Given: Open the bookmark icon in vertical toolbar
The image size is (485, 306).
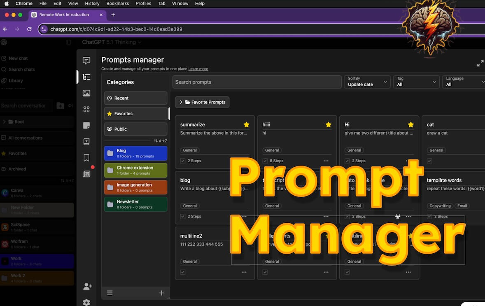Looking at the screenshot, I should coord(86,158).
